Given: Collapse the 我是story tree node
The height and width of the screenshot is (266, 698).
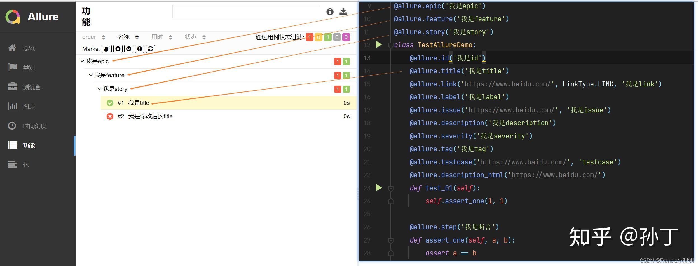Looking at the screenshot, I should [99, 89].
